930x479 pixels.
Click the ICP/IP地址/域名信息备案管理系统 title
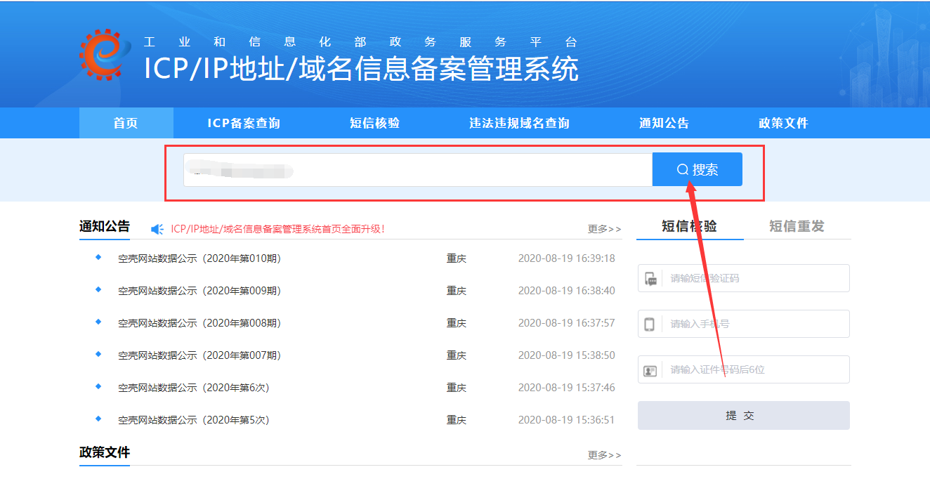(361, 69)
